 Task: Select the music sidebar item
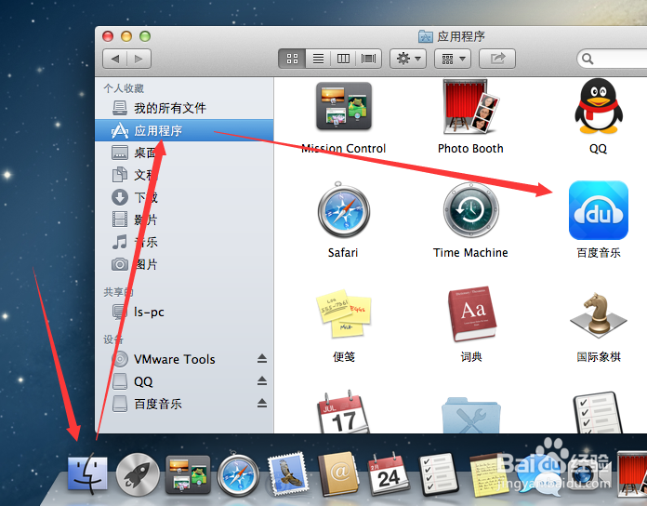click(x=184, y=242)
